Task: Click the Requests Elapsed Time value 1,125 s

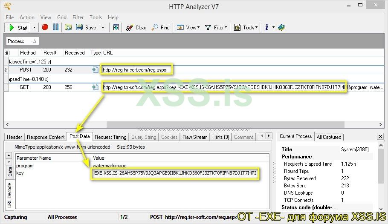Action: [348, 164]
